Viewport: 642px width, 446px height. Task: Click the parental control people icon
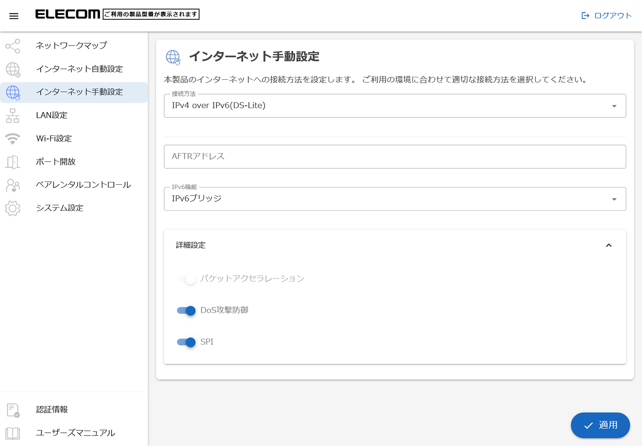click(13, 185)
